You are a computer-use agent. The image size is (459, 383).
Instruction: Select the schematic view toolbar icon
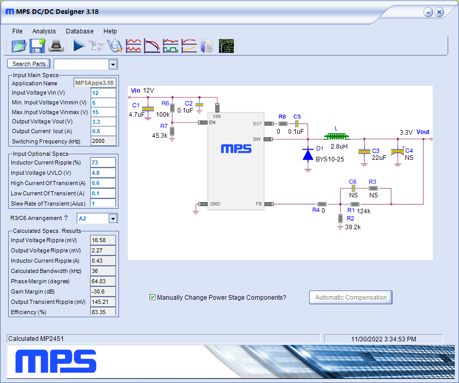96,46
